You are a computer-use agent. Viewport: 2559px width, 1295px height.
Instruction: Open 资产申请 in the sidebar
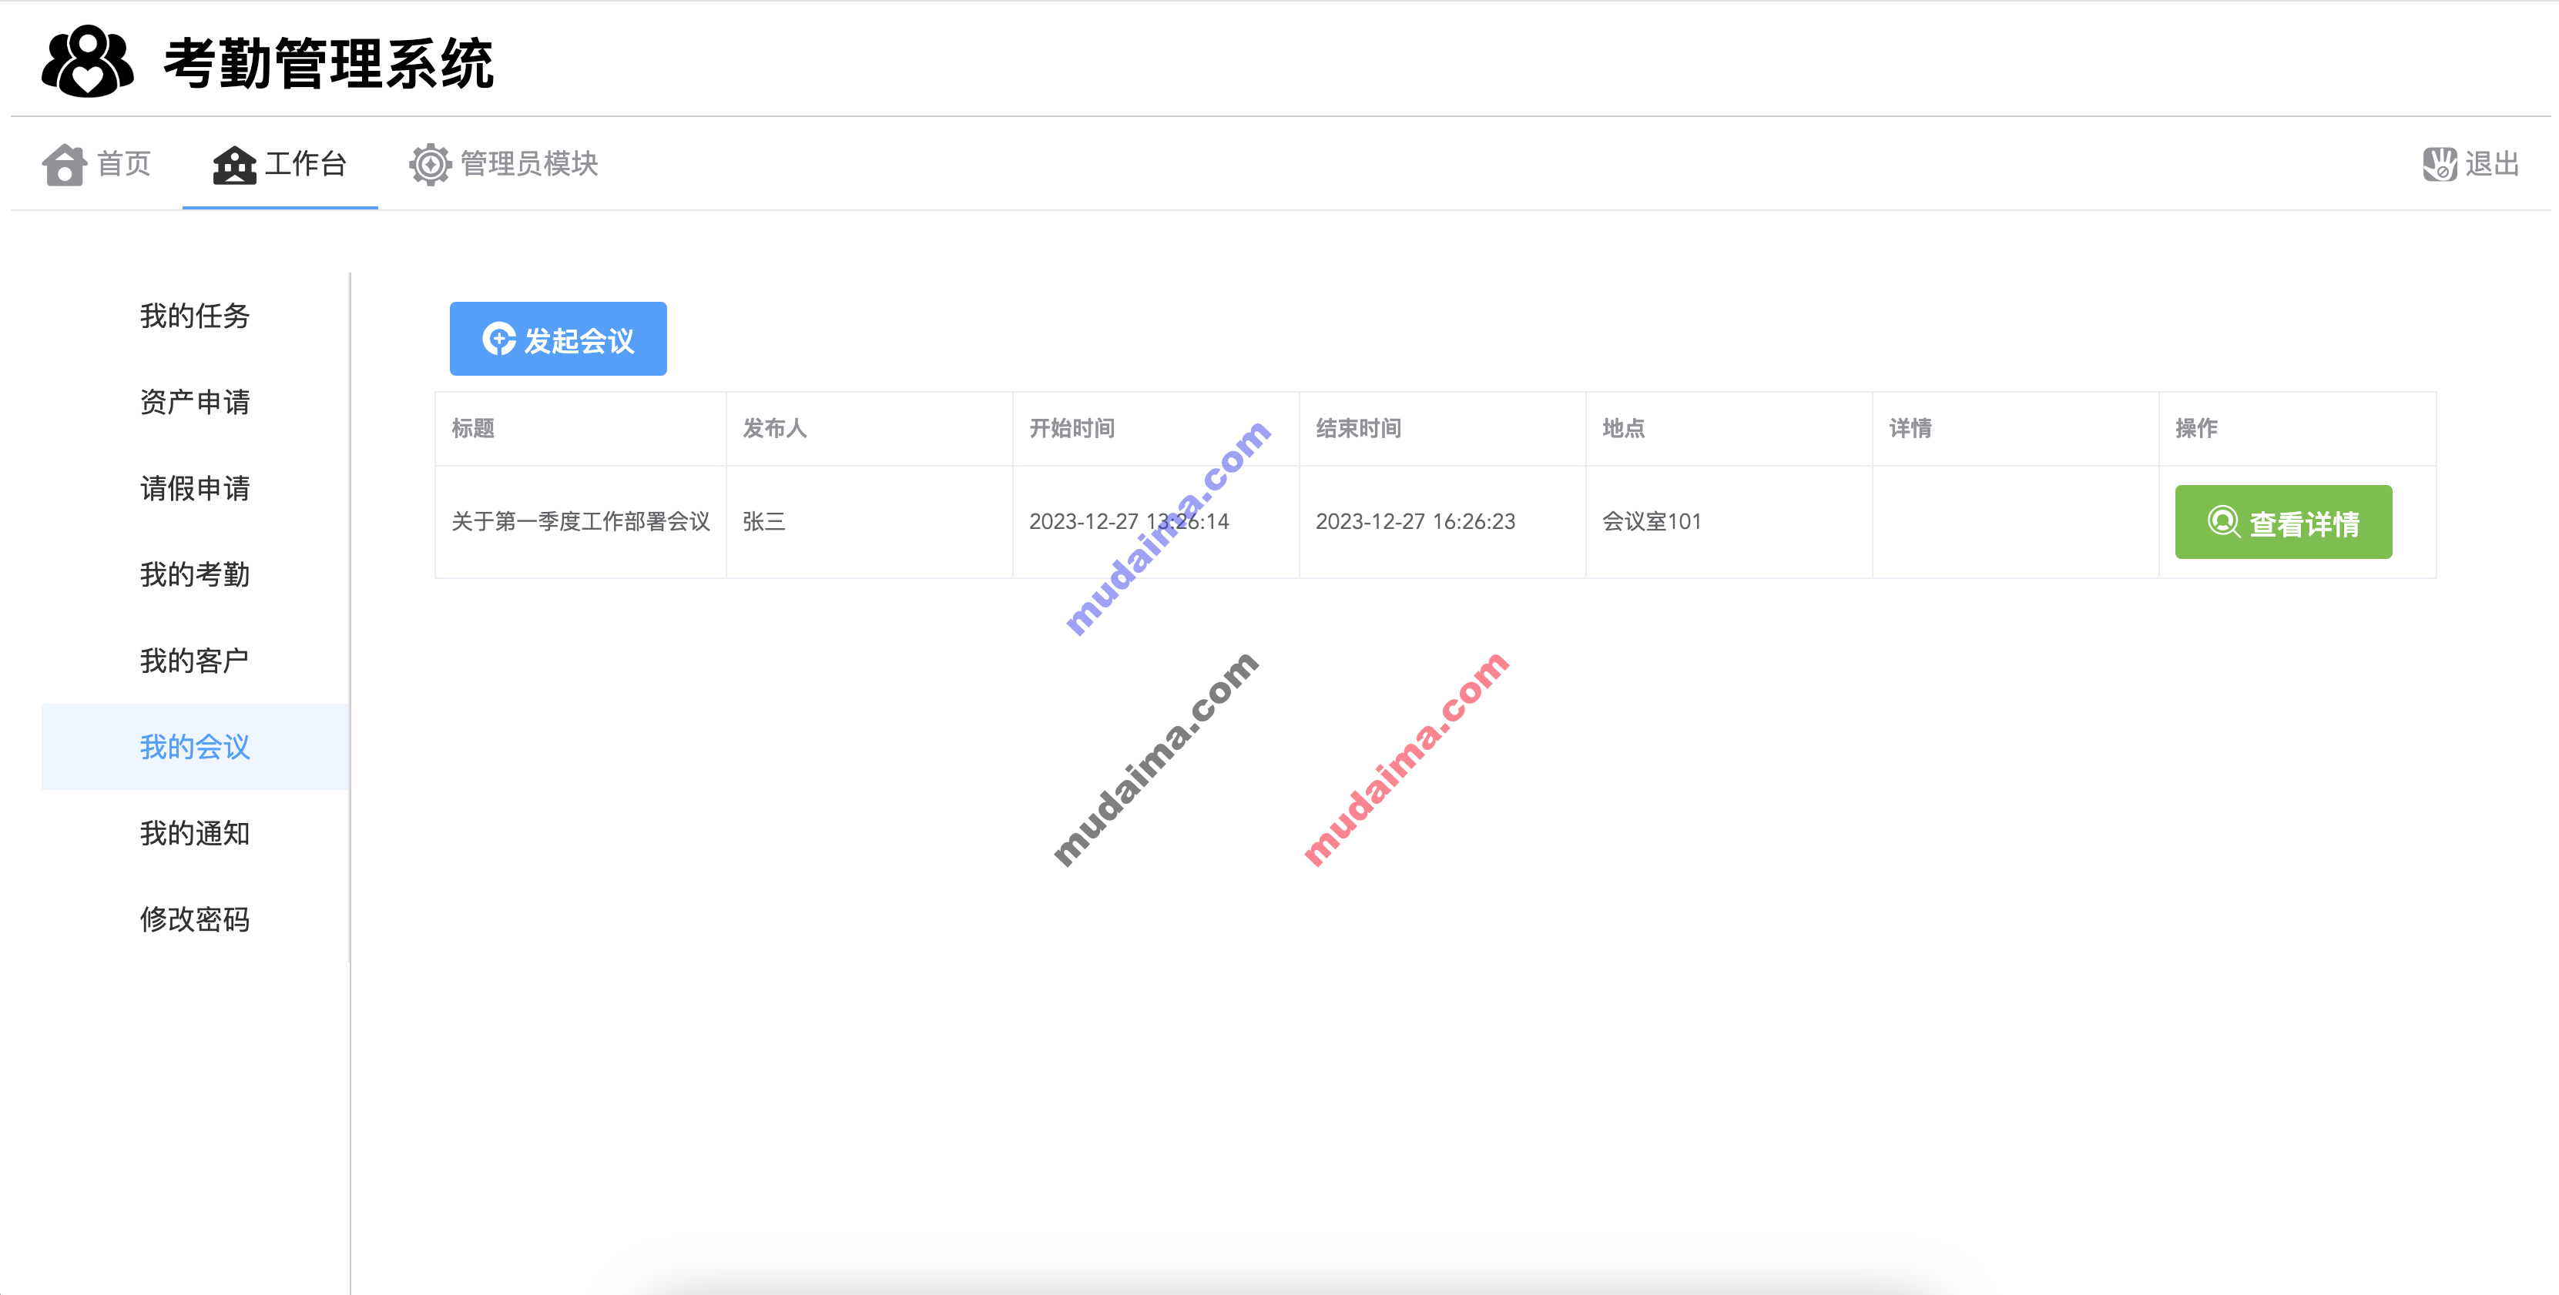point(195,402)
